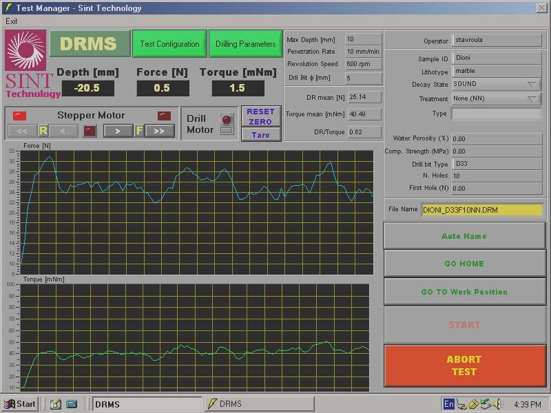Click the Depth readout -20.5

point(88,88)
